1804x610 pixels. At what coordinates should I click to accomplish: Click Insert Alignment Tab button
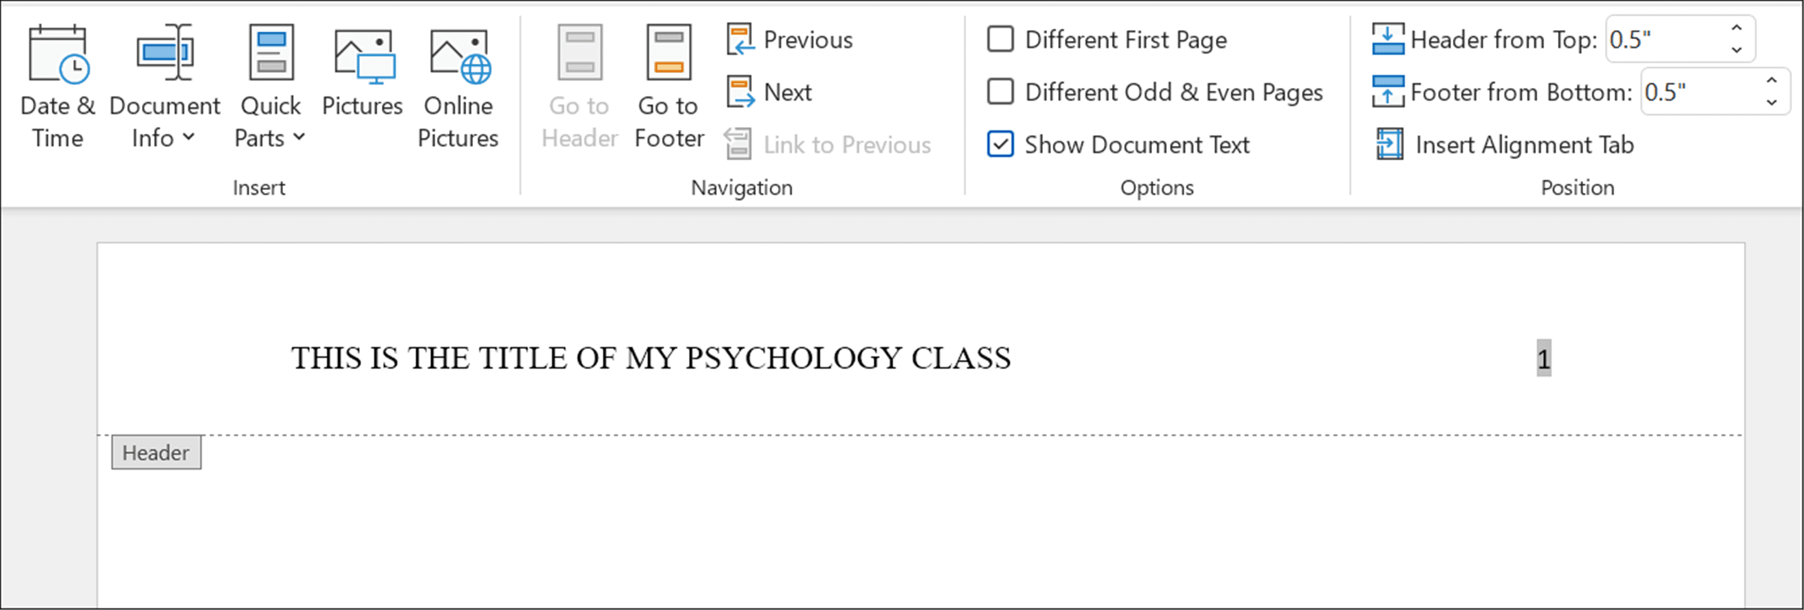(x=1506, y=145)
